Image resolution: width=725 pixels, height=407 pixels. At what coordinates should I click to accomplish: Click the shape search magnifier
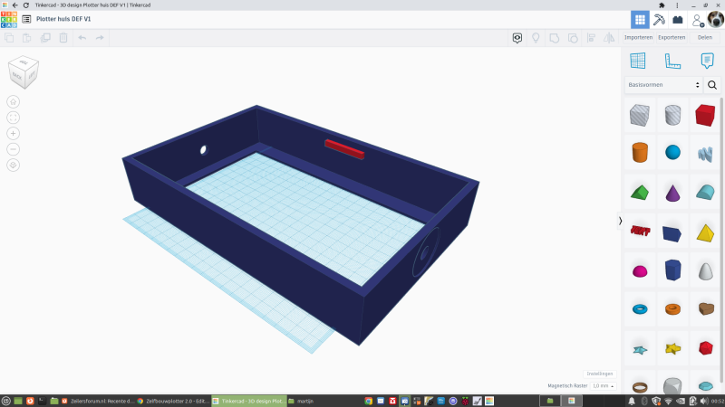(712, 85)
